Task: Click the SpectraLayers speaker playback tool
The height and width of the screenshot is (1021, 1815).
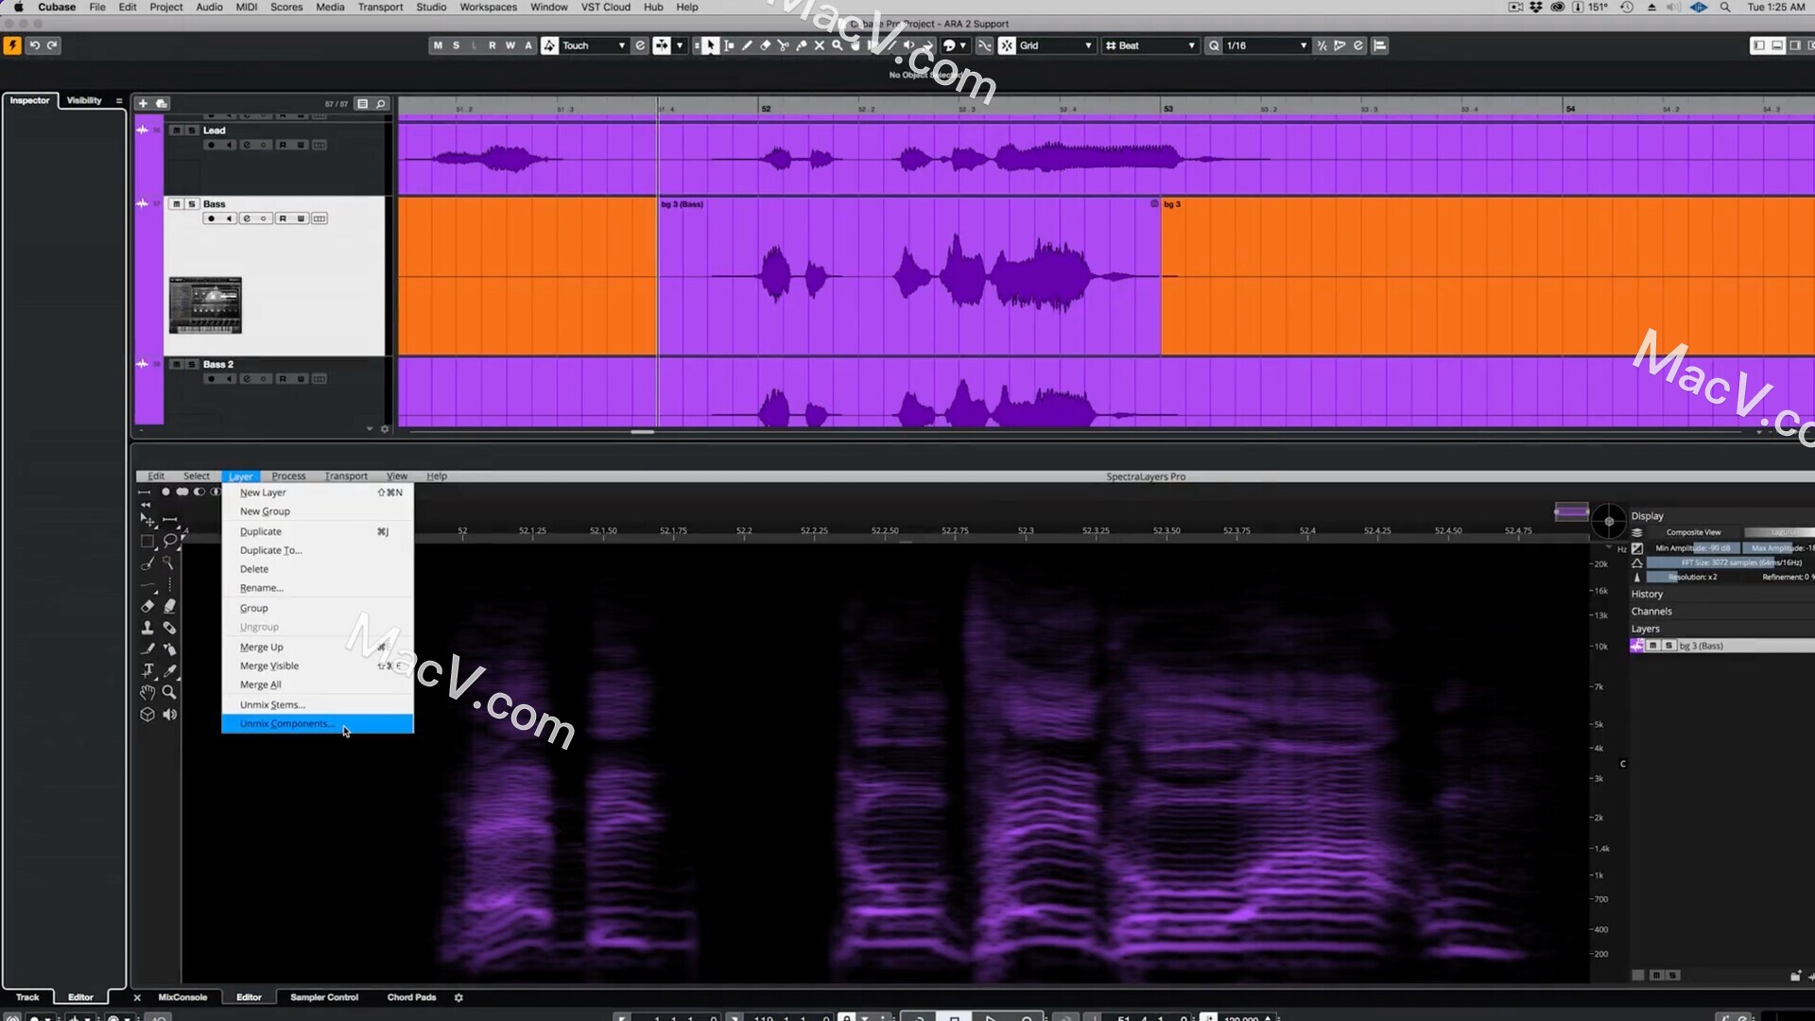Action: [x=169, y=715]
